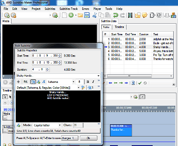The height and width of the screenshot is (146, 178).
Task: Click the monitor preview icon in toolbar
Action: 159,15
